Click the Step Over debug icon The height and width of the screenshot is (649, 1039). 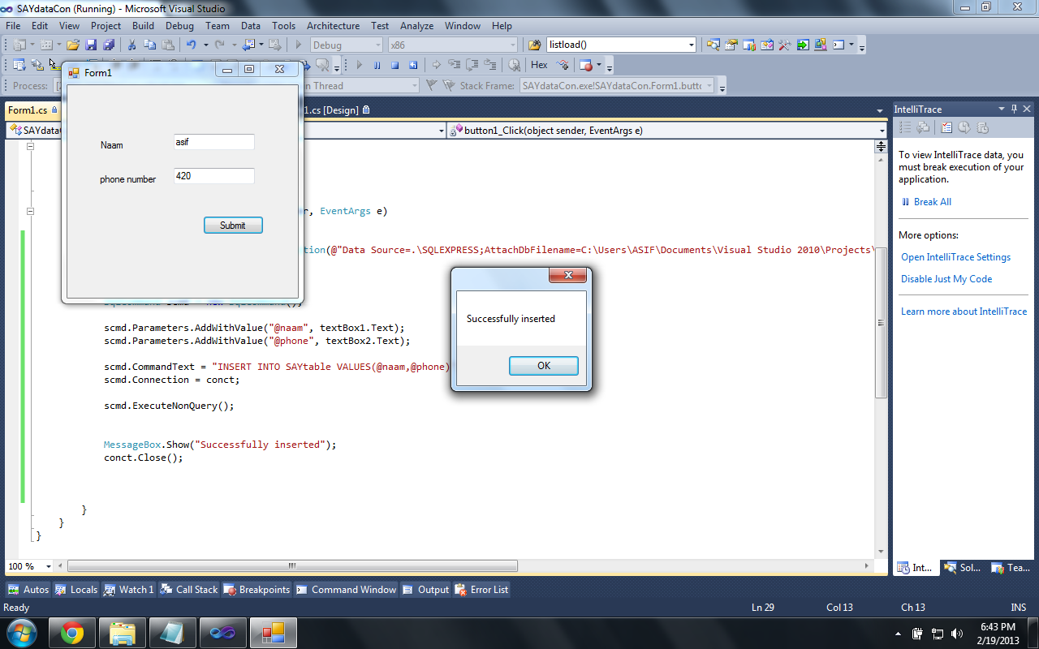472,65
